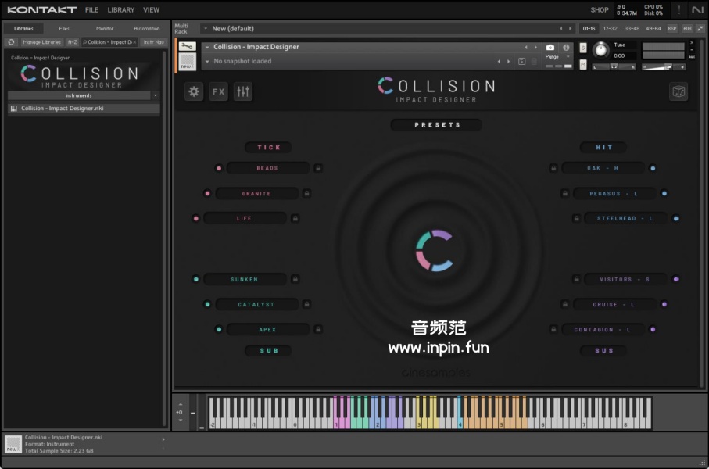The width and height of the screenshot is (709, 469).
Task: Click the dice randomize icon
Action: pyautogui.click(x=679, y=91)
